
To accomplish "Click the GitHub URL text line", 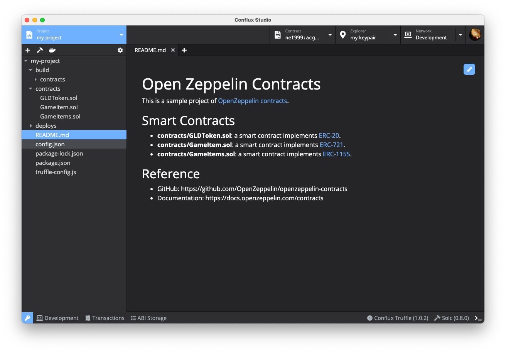I will [252, 189].
